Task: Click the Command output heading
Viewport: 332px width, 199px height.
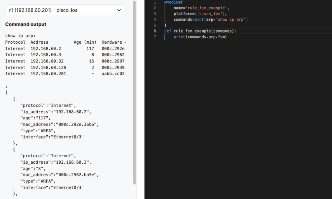Action: pos(25,24)
